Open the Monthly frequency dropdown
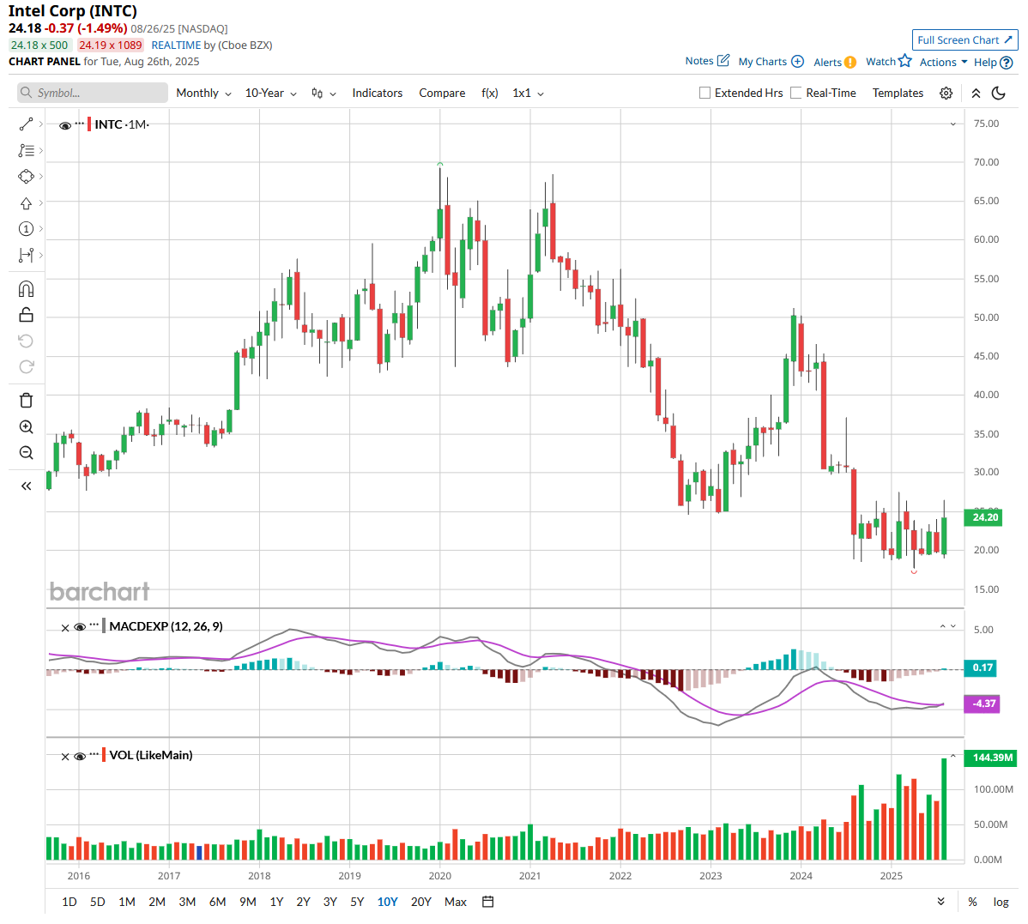1028x924 pixels. tap(203, 93)
